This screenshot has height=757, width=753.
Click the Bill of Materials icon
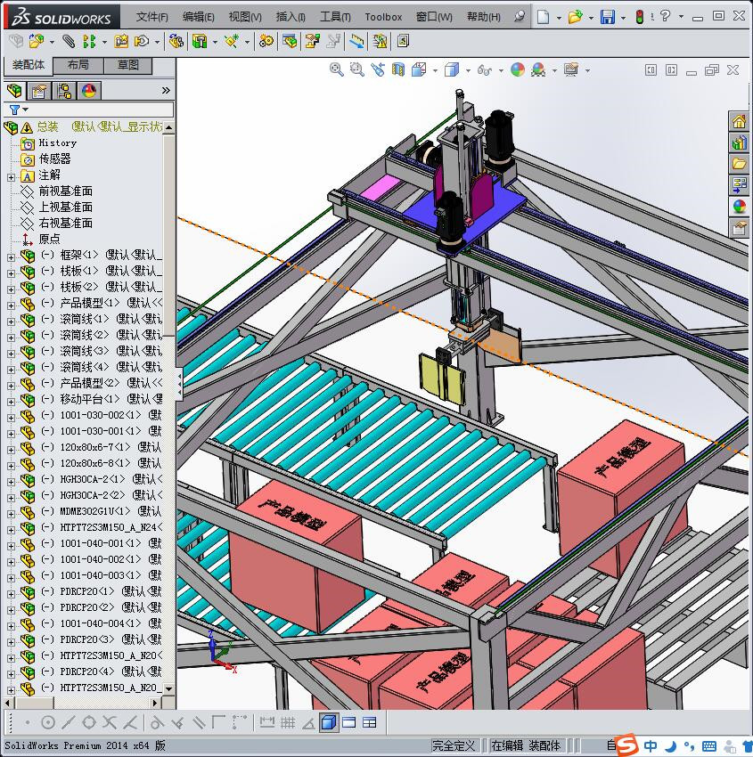click(290, 42)
